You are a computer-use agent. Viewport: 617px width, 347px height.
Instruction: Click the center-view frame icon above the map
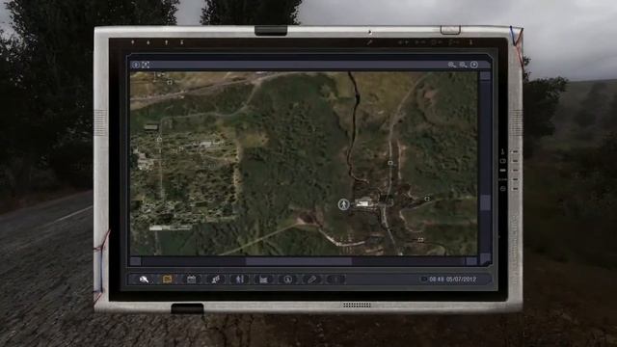click(x=146, y=65)
